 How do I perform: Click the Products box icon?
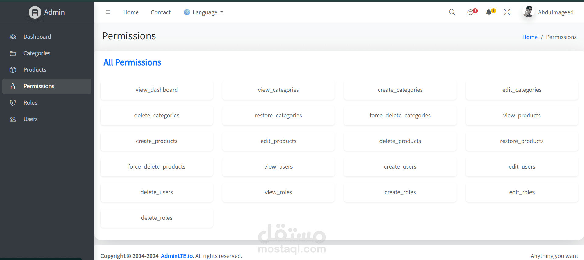[x=13, y=70]
